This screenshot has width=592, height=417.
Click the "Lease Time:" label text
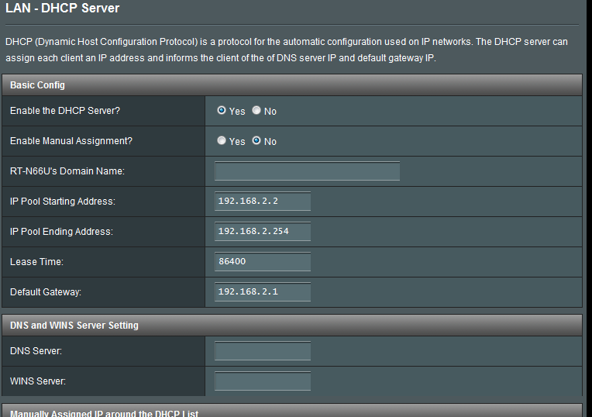coord(36,262)
